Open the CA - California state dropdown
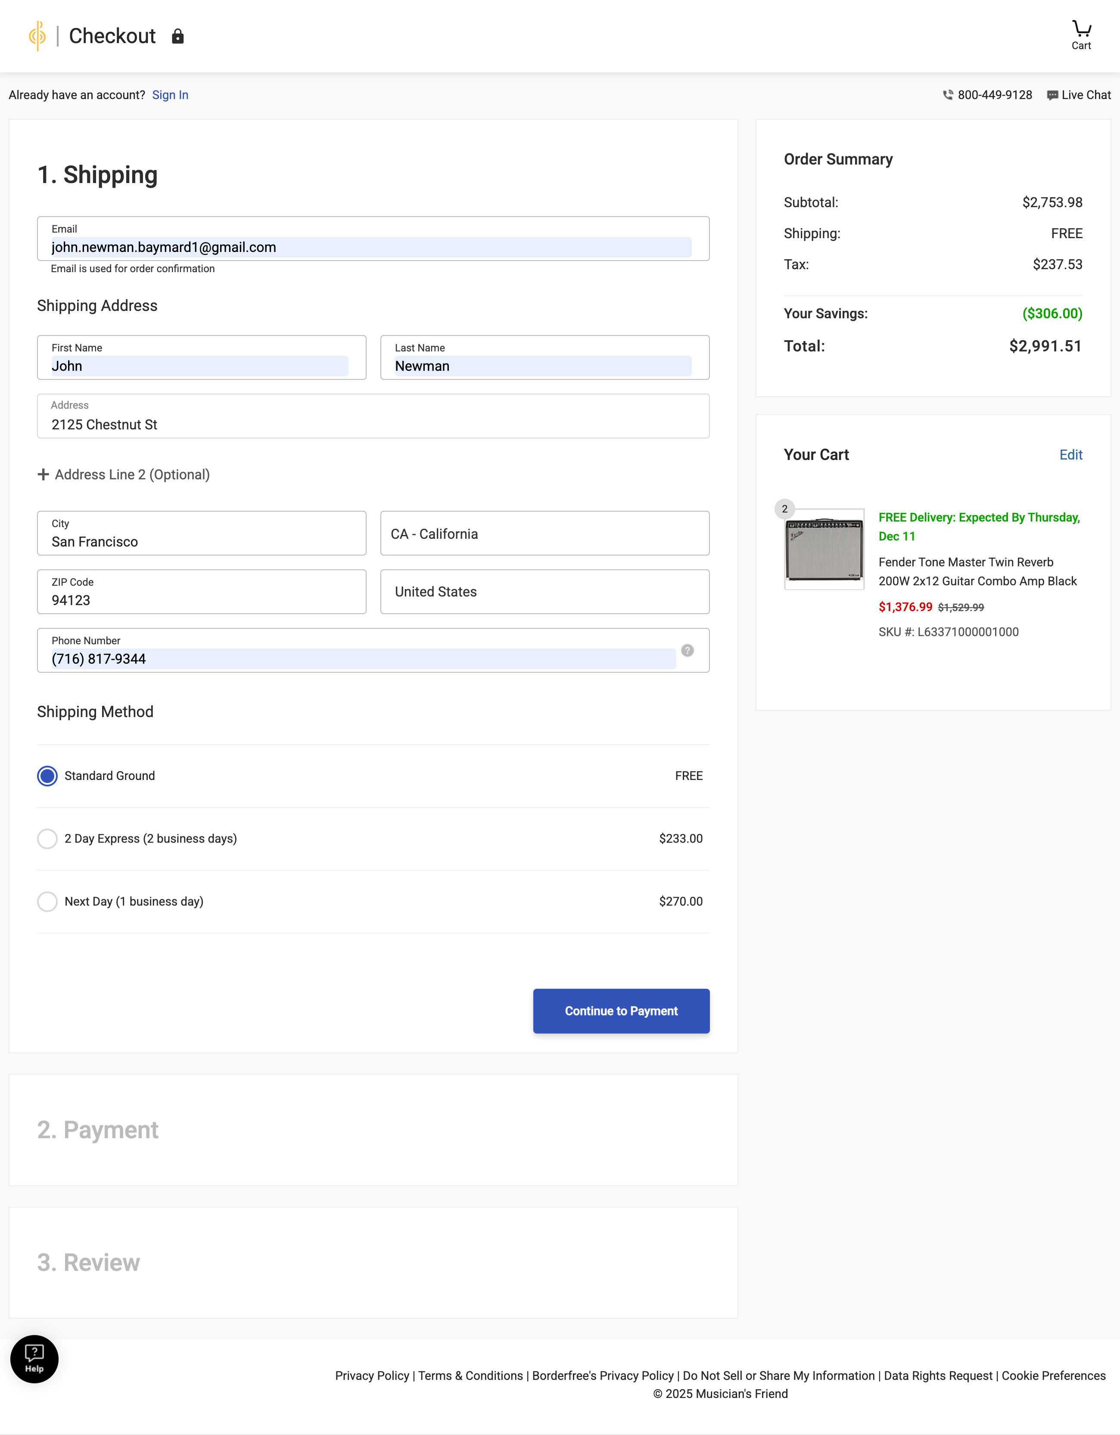Viewport: 1120px width, 1435px height. pos(544,534)
